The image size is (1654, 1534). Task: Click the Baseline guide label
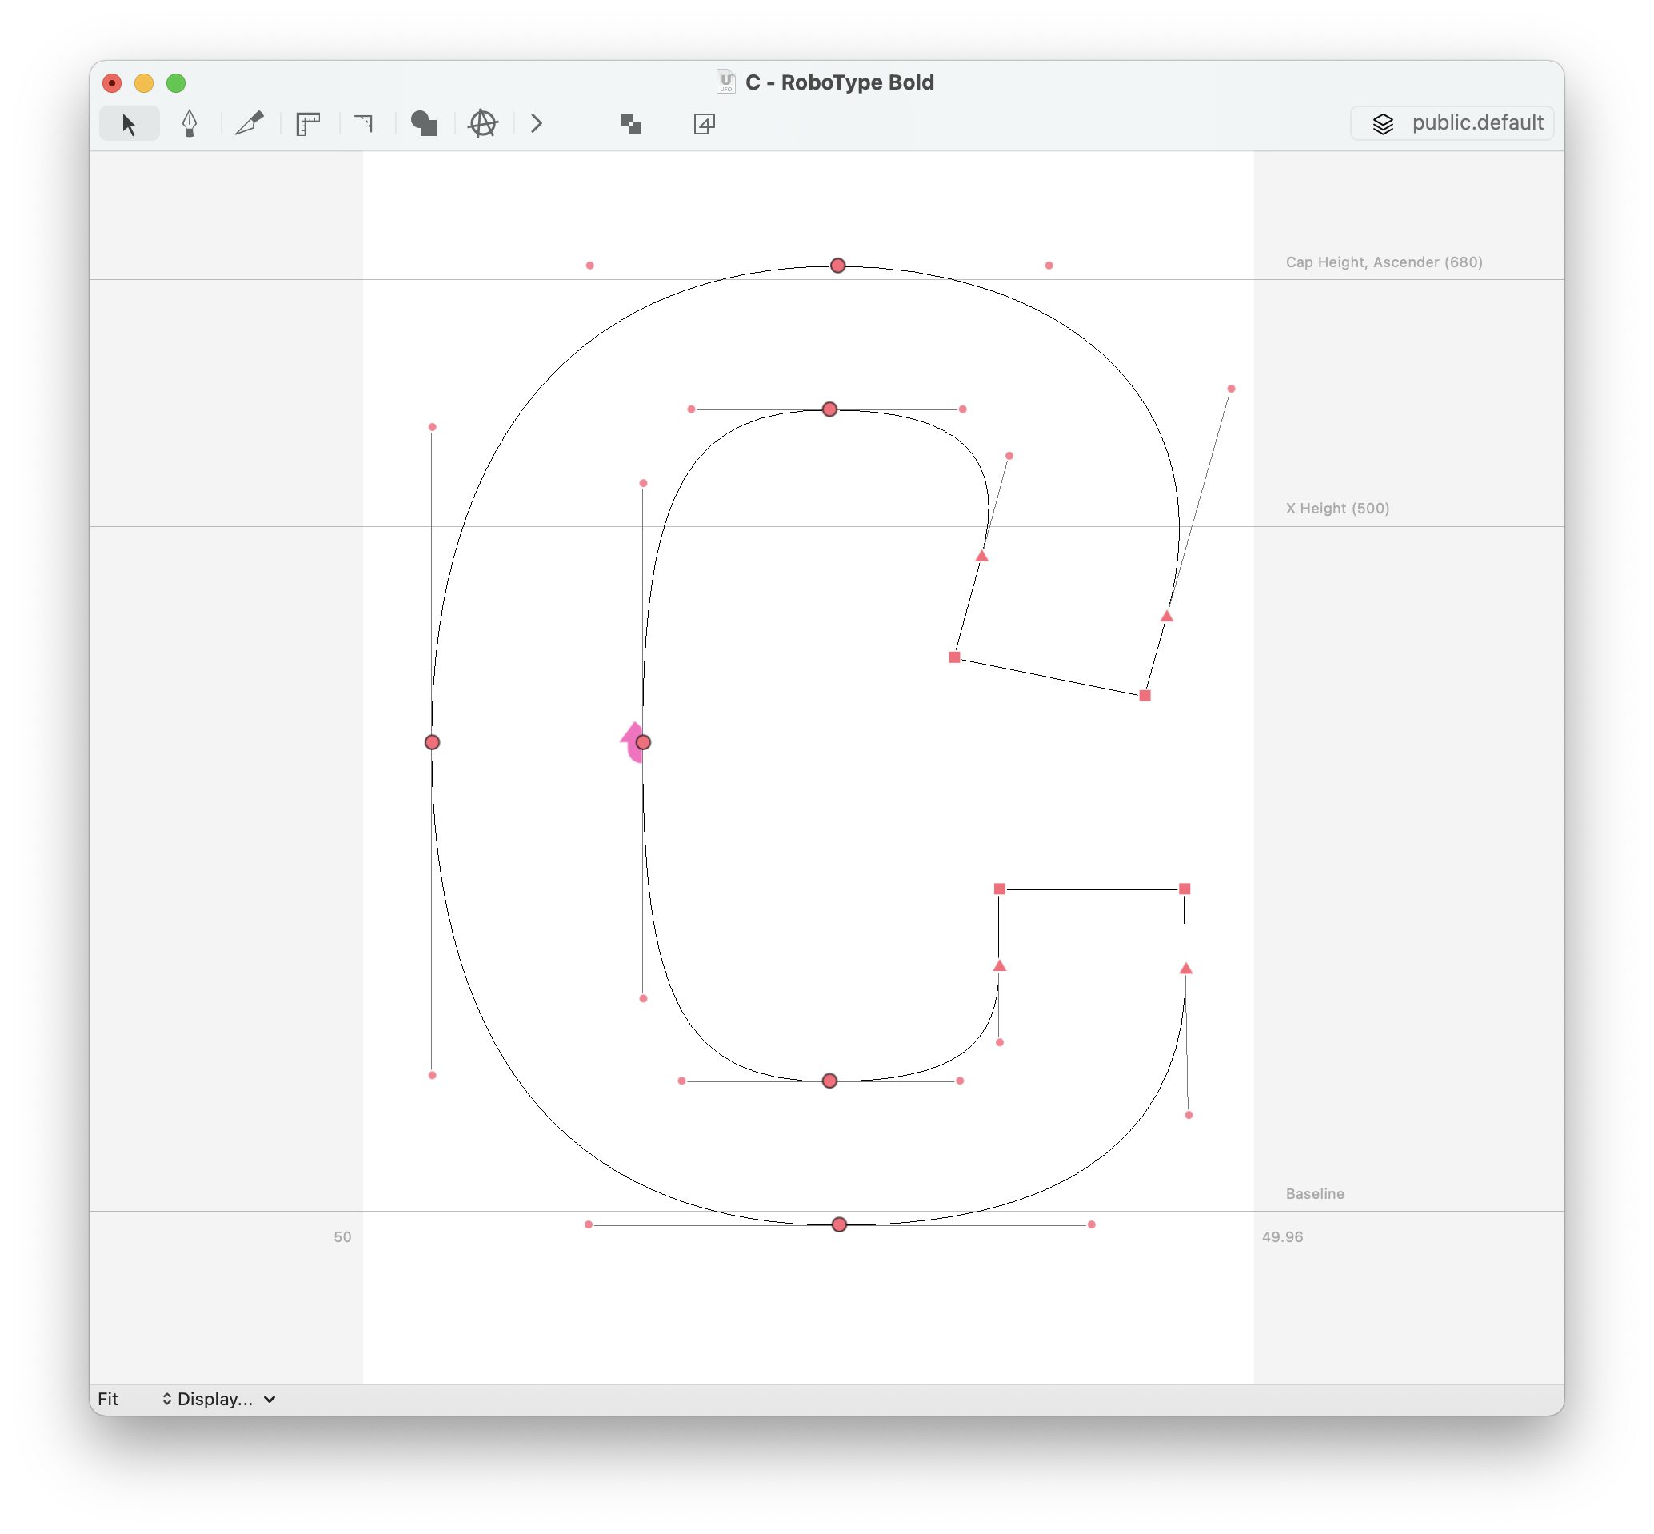click(x=1315, y=1193)
